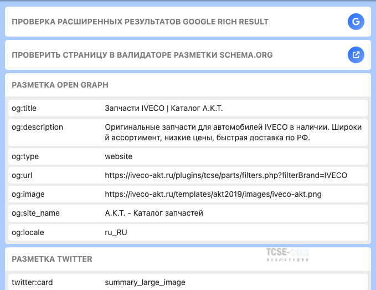
Task: Click the 'А.К.Т. - Каталог запчастей' value
Action: click(x=154, y=213)
